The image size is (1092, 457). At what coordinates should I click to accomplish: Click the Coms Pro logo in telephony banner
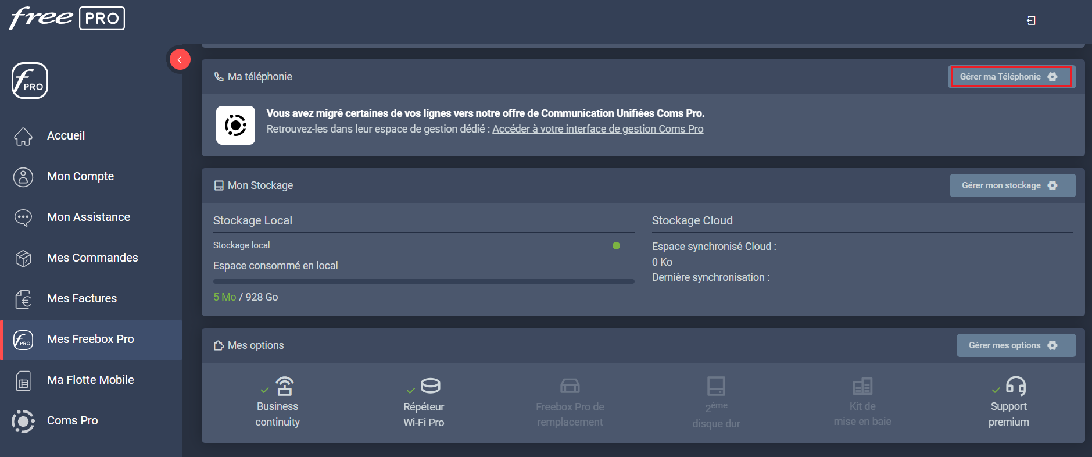(235, 125)
